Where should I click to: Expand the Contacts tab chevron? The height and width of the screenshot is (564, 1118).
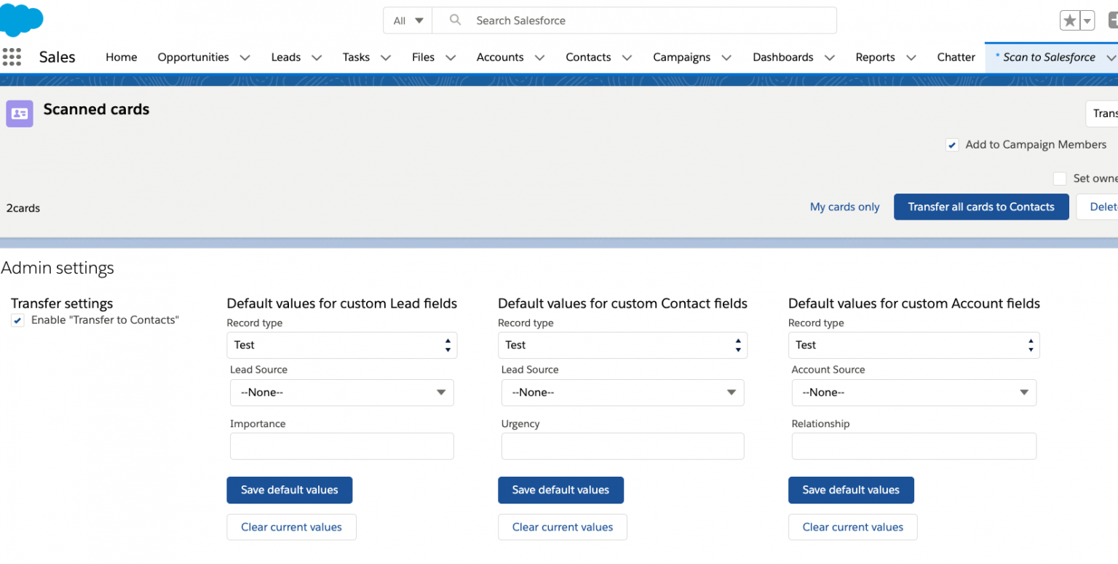pyautogui.click(x=627, y=57)
